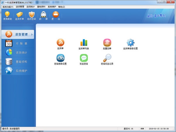
Task: Open the 系统功能(Y) menu
Action: pos(8,7)
